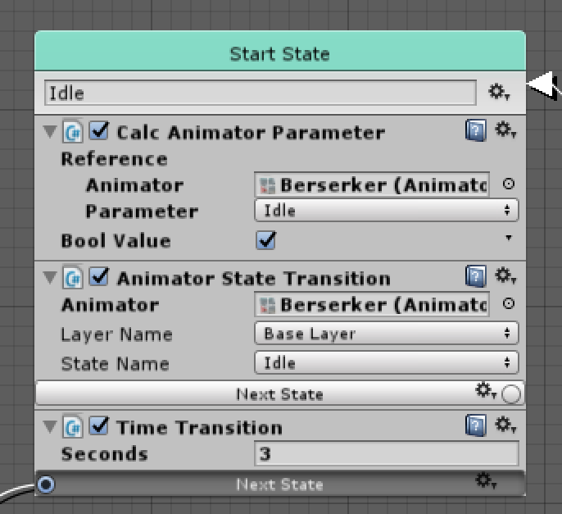Disable the Calc Animator Parameter behaviour checkbox

click(x=99, y=131)
